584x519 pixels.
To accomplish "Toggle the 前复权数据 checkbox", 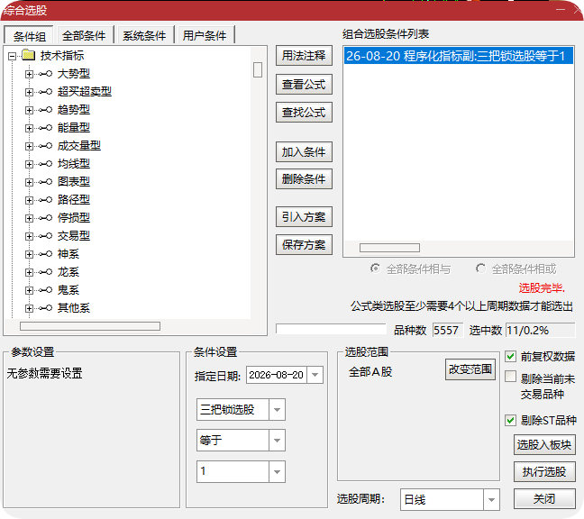I will 510,356.
